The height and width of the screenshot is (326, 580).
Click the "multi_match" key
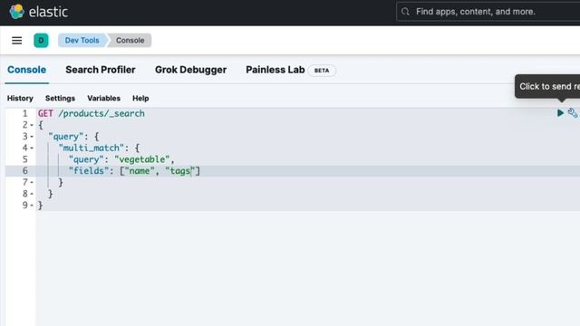[x=91, y=148]
